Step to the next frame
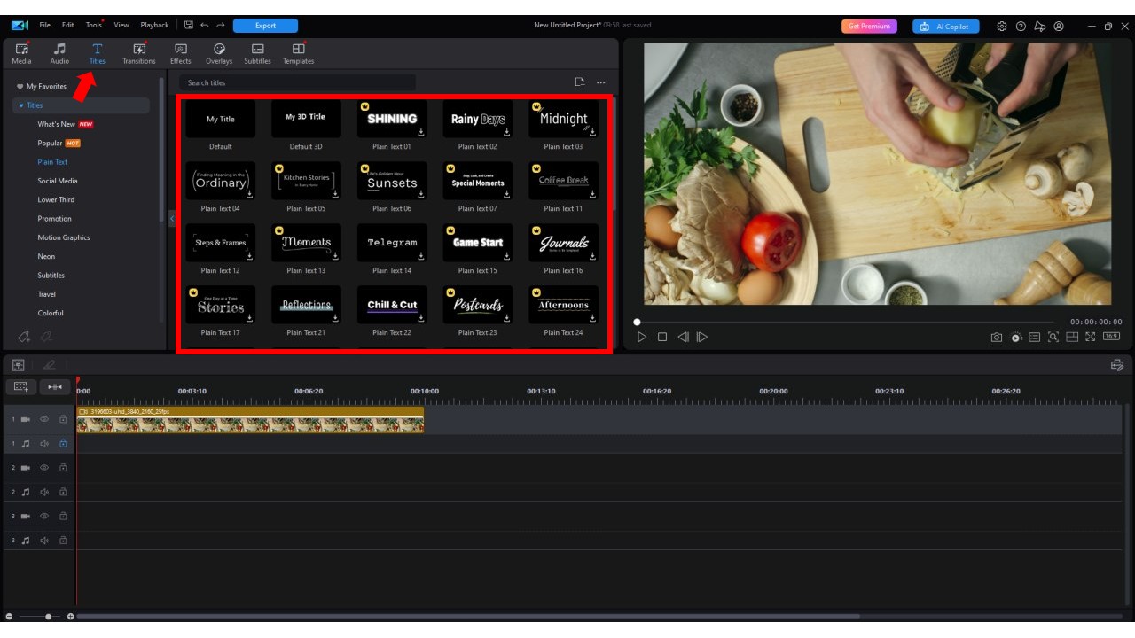1135x638 pixels. (x=702, y=337)
